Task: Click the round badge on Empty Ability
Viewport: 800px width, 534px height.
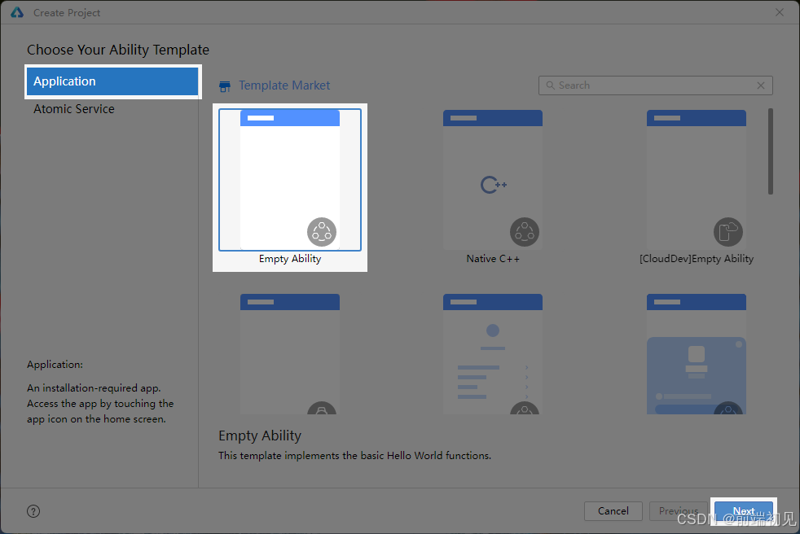Action: click(x=322, y=232)
